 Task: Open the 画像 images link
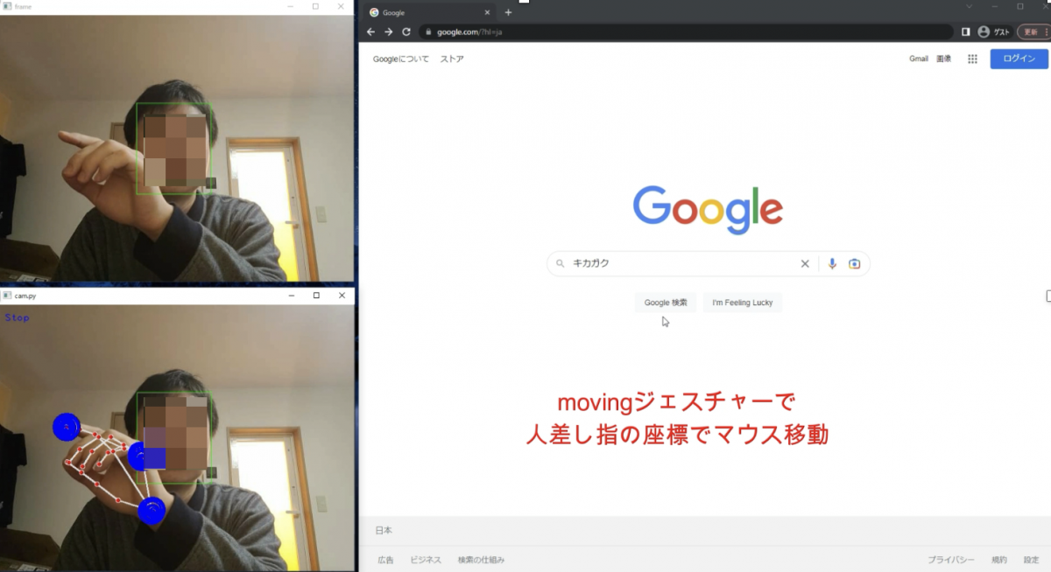pos(943,59)
